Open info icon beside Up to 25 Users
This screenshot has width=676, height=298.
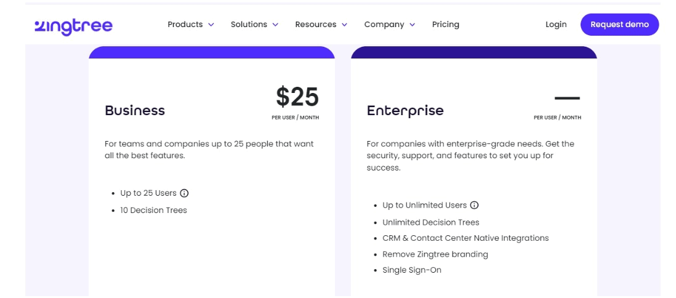tap(184, 193)
